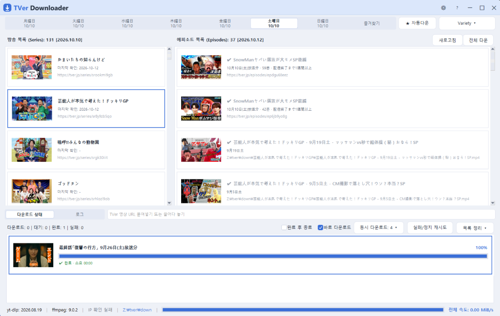The width and height of the screenshot is (500, 316).
Task: Open the 동시 다운로드: 4 dropdown
Action: (378, 227)
